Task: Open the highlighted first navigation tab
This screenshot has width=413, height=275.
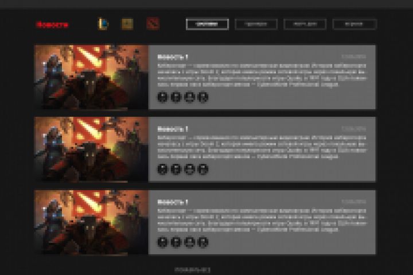Action: 207,24
